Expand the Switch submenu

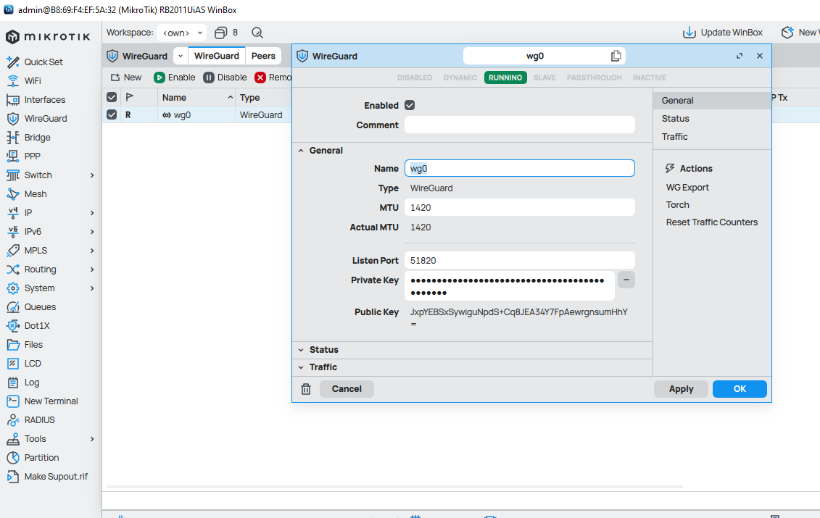pyautogui.click(x=92, y=175)
